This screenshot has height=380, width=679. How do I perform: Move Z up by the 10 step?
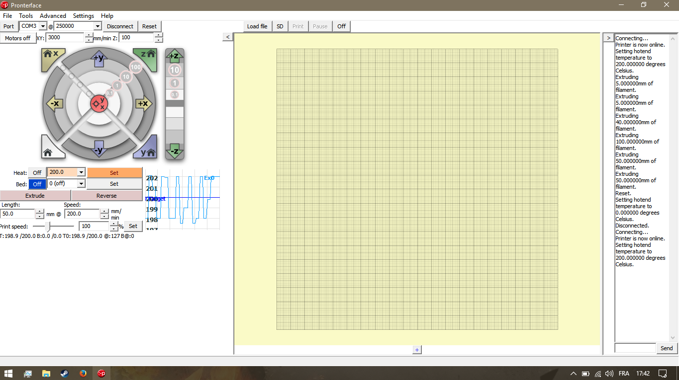[175, 71]
